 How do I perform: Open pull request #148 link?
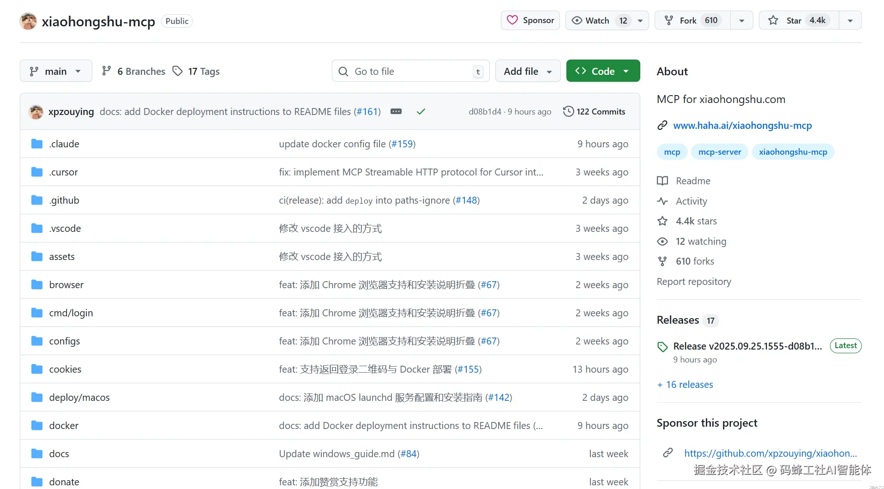click(x=466, y=200)
